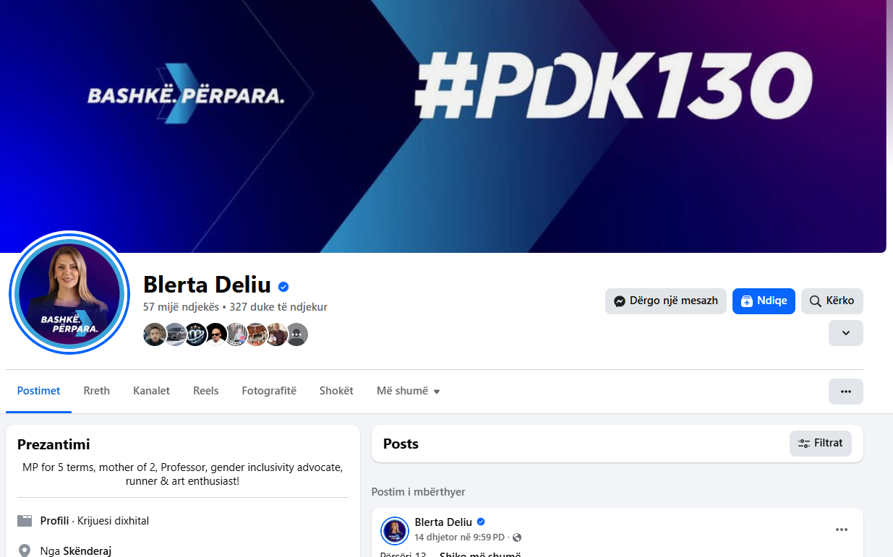Viewport: 893px width, 557px height.
Task: Click the first follower avatar under follower count
Action: [154, 334]
